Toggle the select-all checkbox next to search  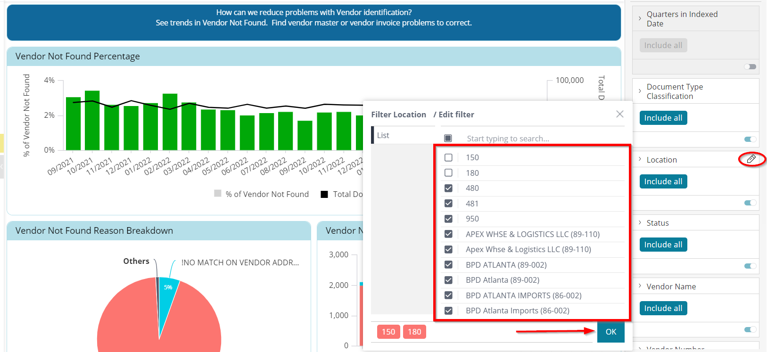coord(448,138)
